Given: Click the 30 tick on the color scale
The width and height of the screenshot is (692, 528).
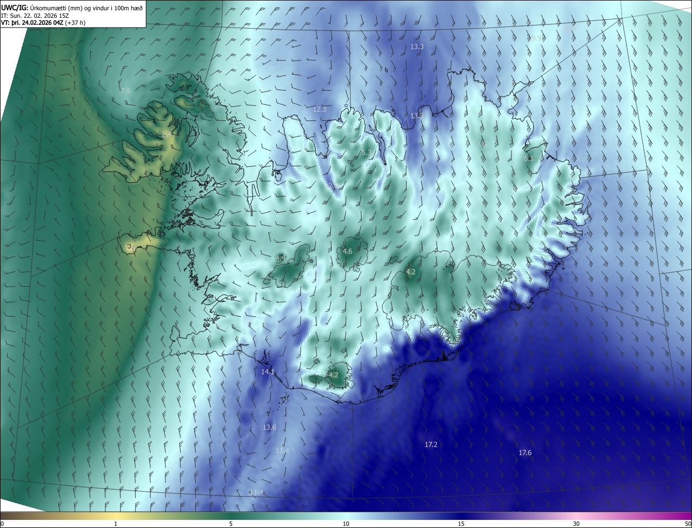Looking at the screenshot, I should click(576, 524).
